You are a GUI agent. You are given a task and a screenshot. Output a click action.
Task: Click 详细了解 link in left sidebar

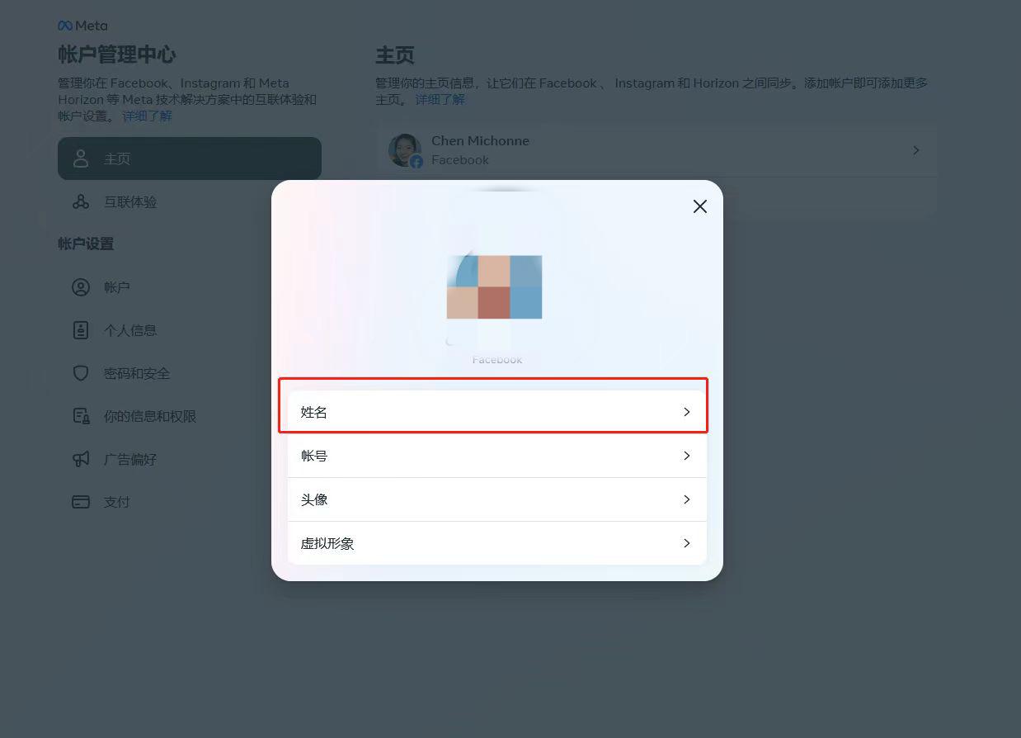(148, 116)
